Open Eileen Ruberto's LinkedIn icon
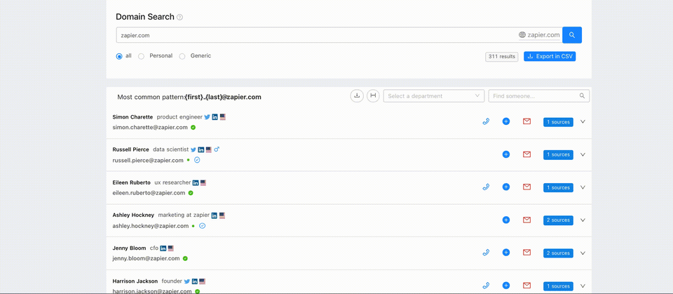 pyautogui.click(x=196, y=182)
